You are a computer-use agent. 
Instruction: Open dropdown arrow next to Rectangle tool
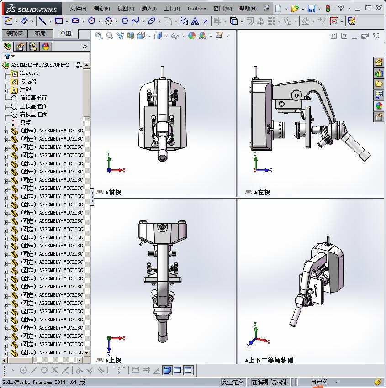[x=67, y=22]
